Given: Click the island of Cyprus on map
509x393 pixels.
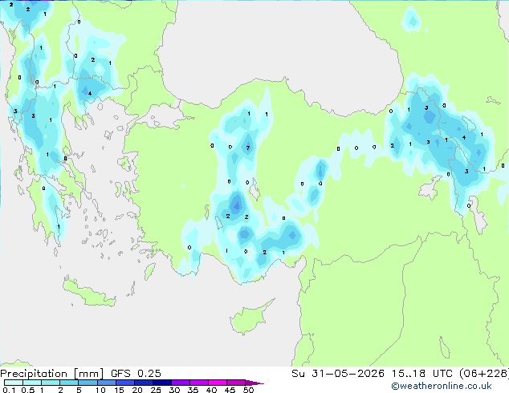Looking at the screenshot, I should 250,316.
